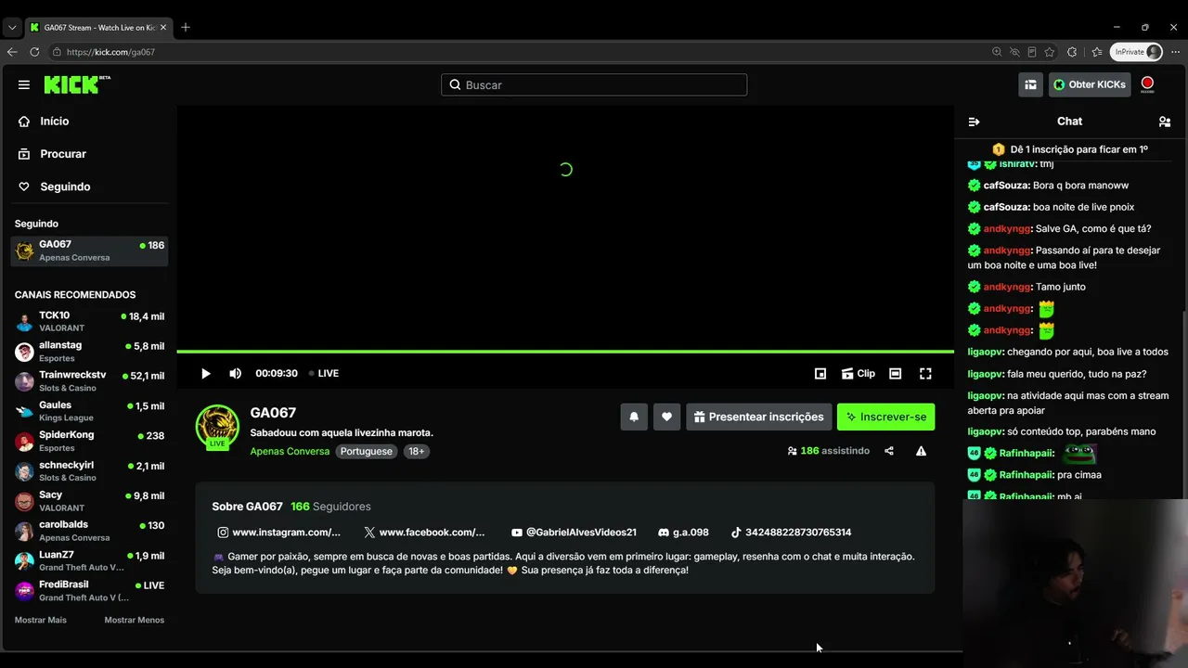The height and width of the screenshot is (668, 1188).
Task: Open the browser tab list dropdown
Action: [x=12, y=27]
